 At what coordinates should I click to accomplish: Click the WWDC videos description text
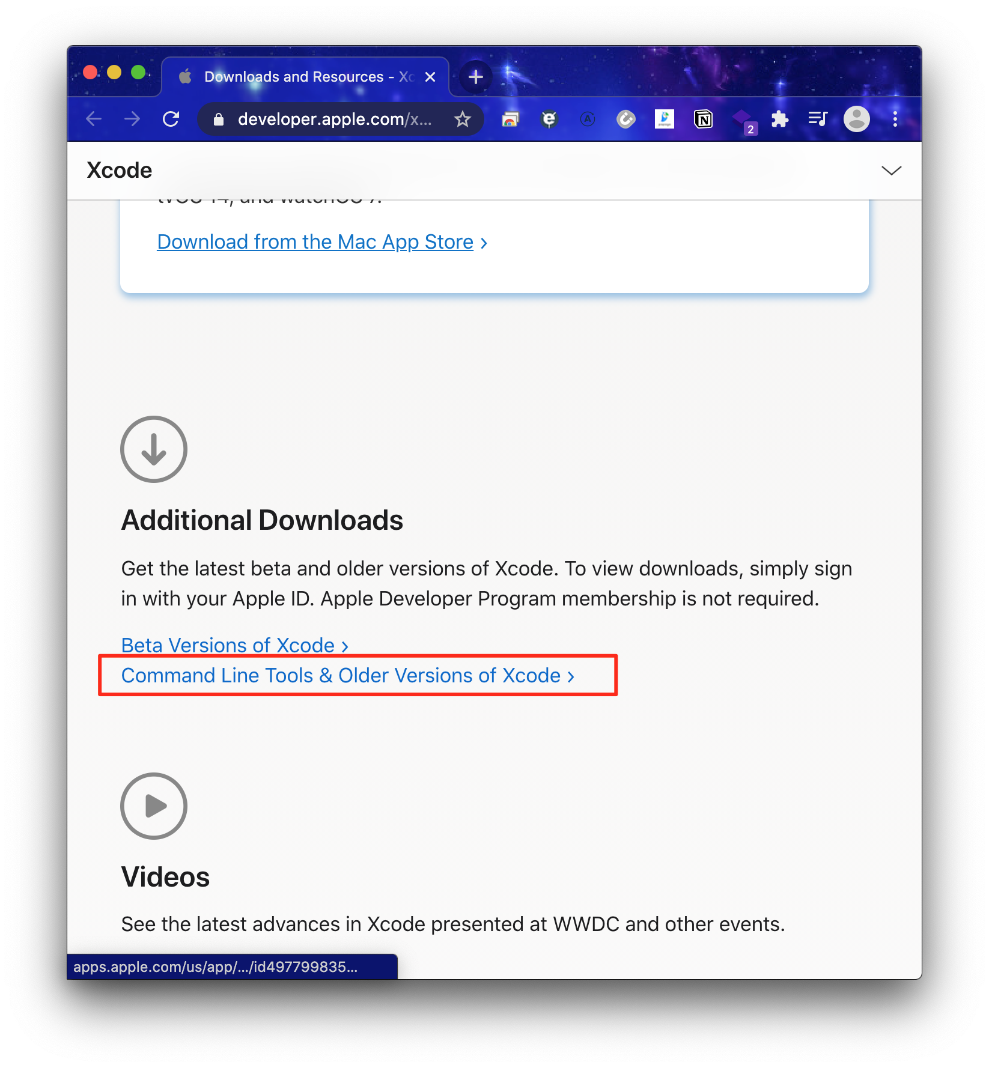[453, 924]
